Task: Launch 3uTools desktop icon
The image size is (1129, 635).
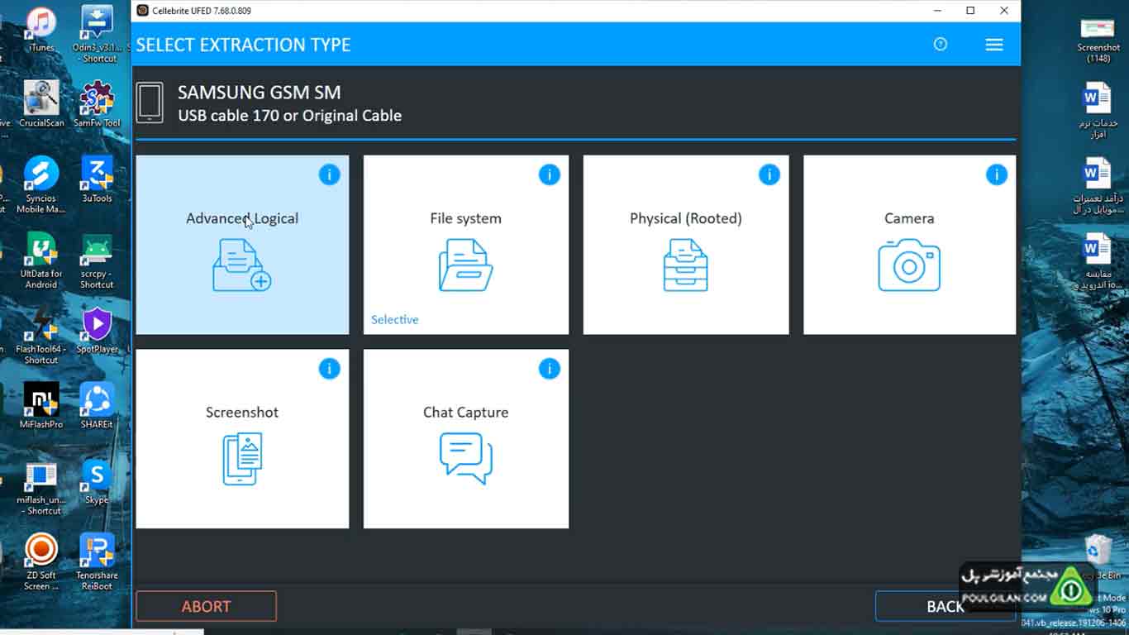Action: (x=97, y=179)
